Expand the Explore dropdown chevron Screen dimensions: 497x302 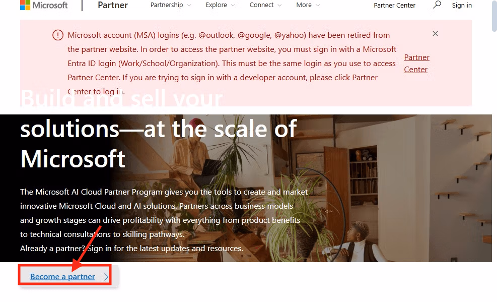coord(233,6)
